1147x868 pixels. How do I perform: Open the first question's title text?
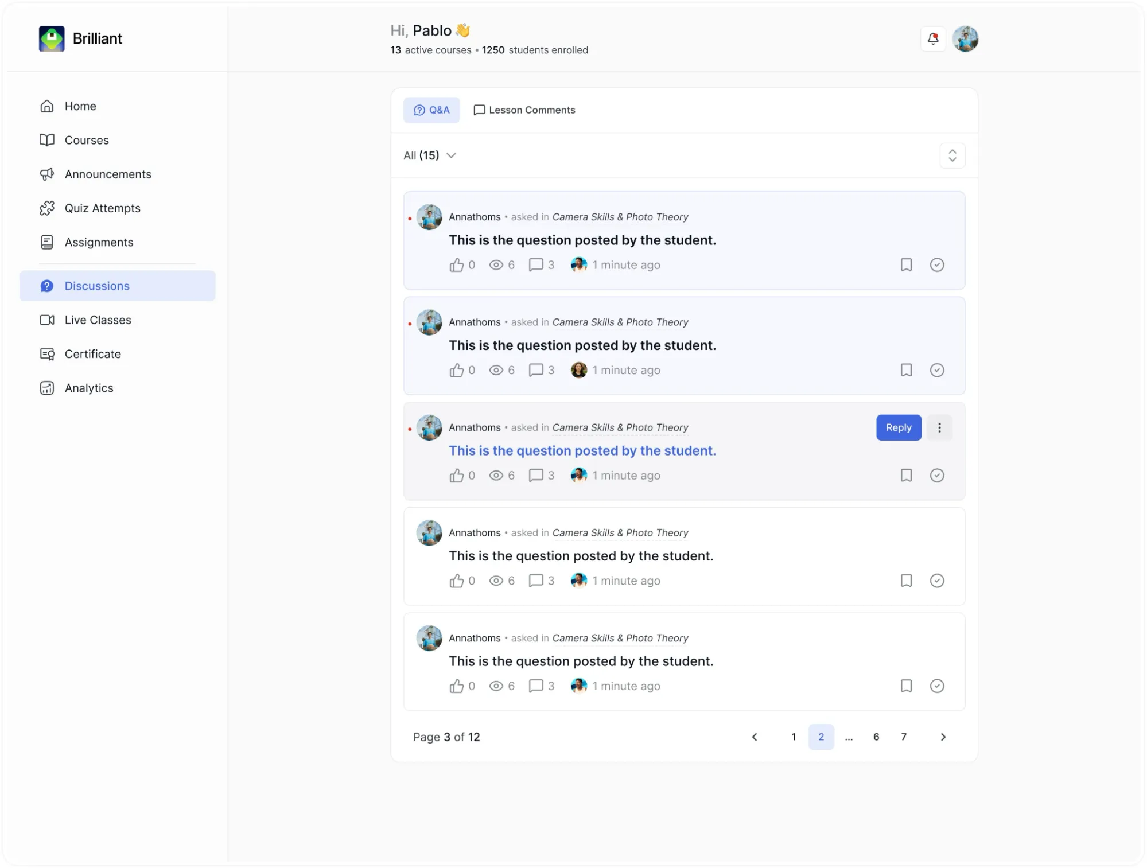click(x=582, y=240)
